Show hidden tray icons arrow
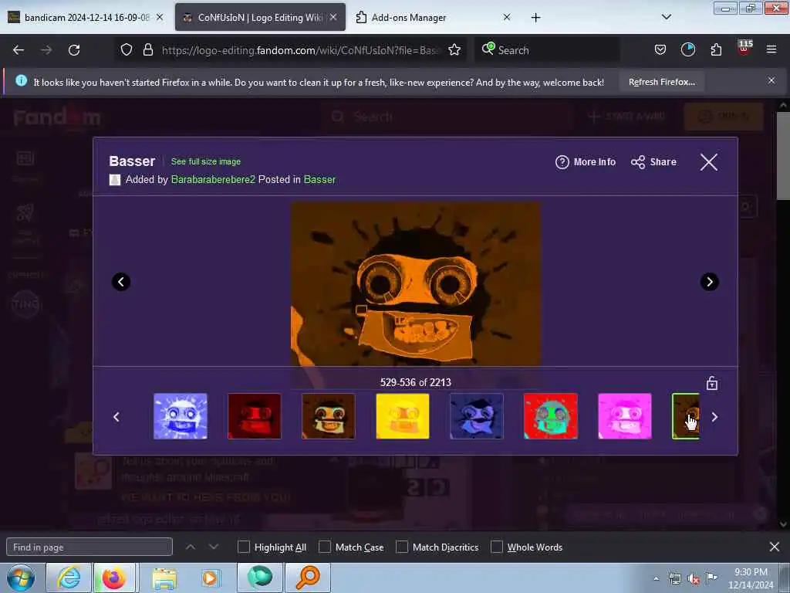Image resolution: width=790 pixels, height=593 pixels. (656, 578)
